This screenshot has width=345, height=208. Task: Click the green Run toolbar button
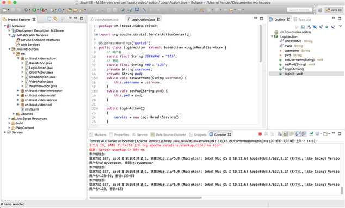point(34,10)
